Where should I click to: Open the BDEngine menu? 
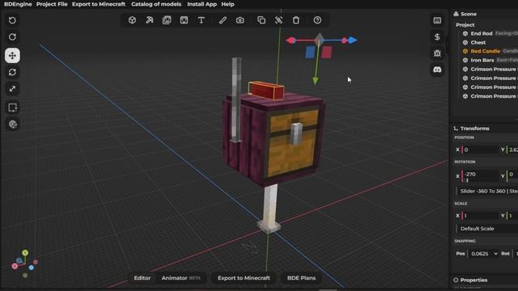18,4
